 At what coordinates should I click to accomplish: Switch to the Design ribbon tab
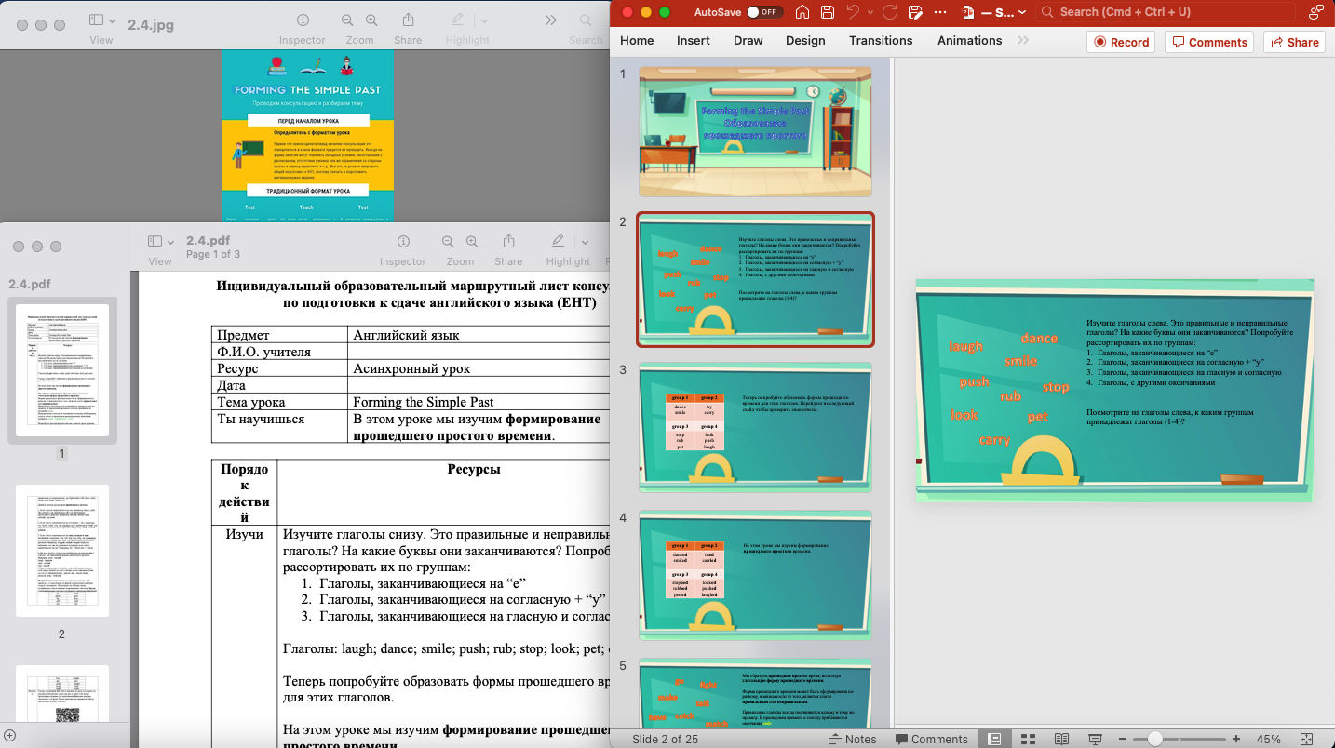[804, 41]
